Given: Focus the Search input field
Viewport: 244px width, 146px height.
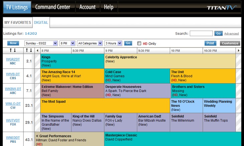Looking at the screenshot, I should click(201, 33).
